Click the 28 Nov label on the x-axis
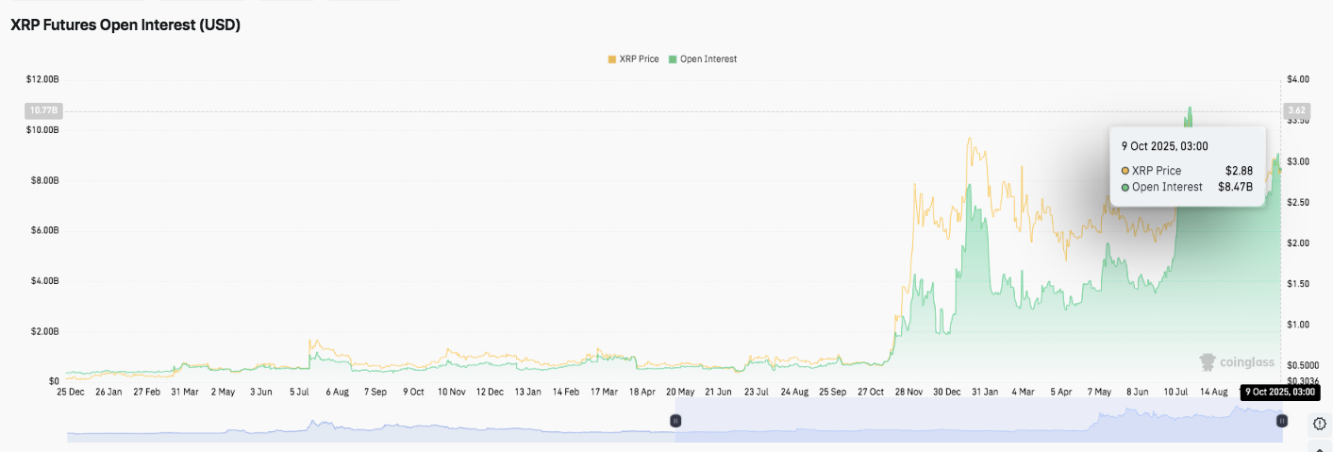 click(907, 392)
